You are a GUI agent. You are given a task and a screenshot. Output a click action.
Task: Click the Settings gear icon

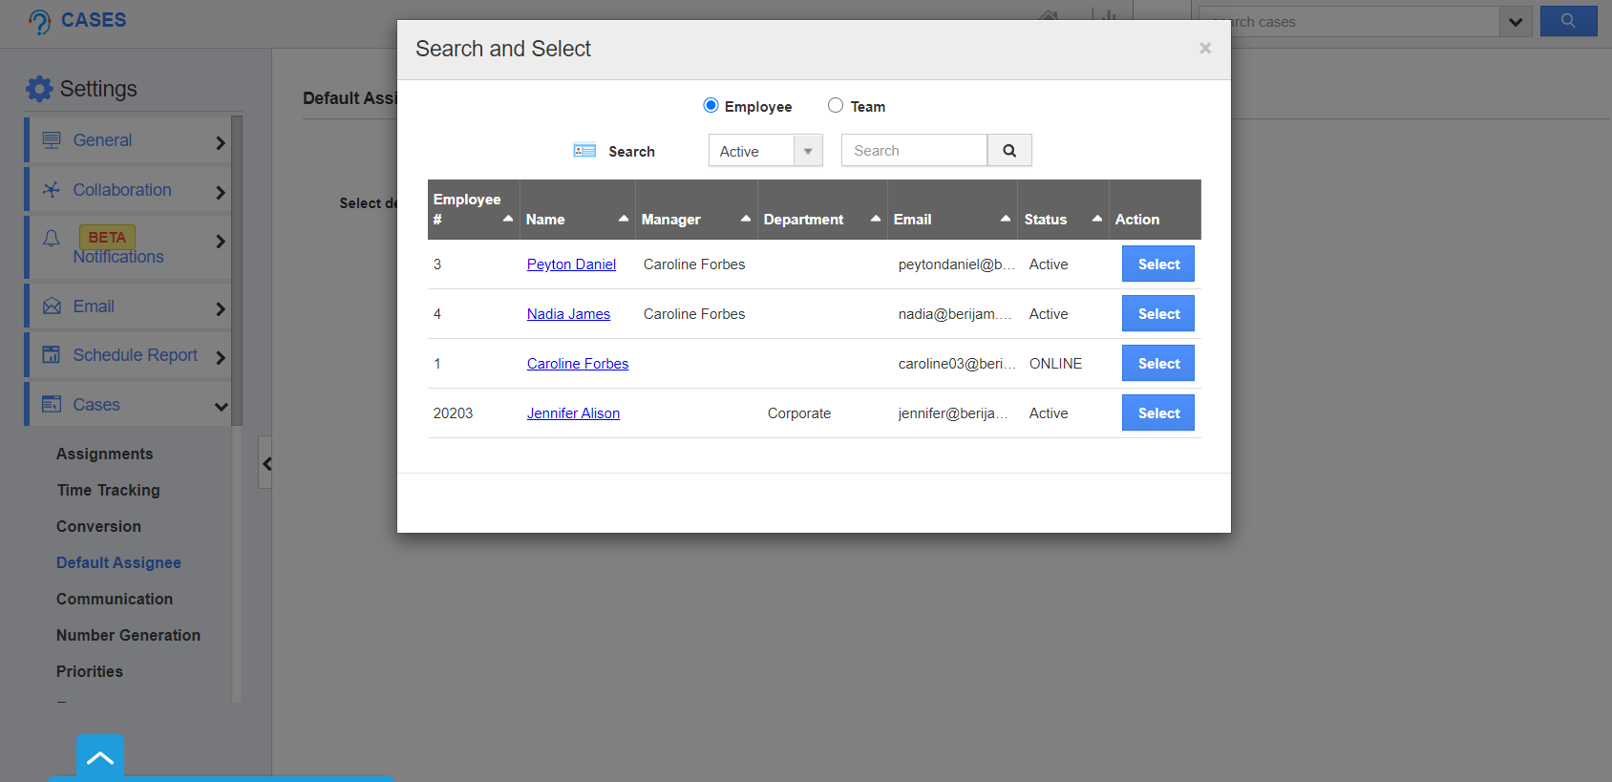[x=39, y=89]
